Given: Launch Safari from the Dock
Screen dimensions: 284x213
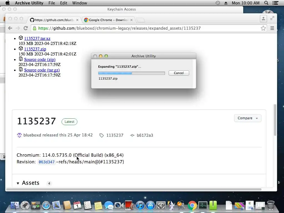Looking at the screenshot, I should [x=46, y=206].
